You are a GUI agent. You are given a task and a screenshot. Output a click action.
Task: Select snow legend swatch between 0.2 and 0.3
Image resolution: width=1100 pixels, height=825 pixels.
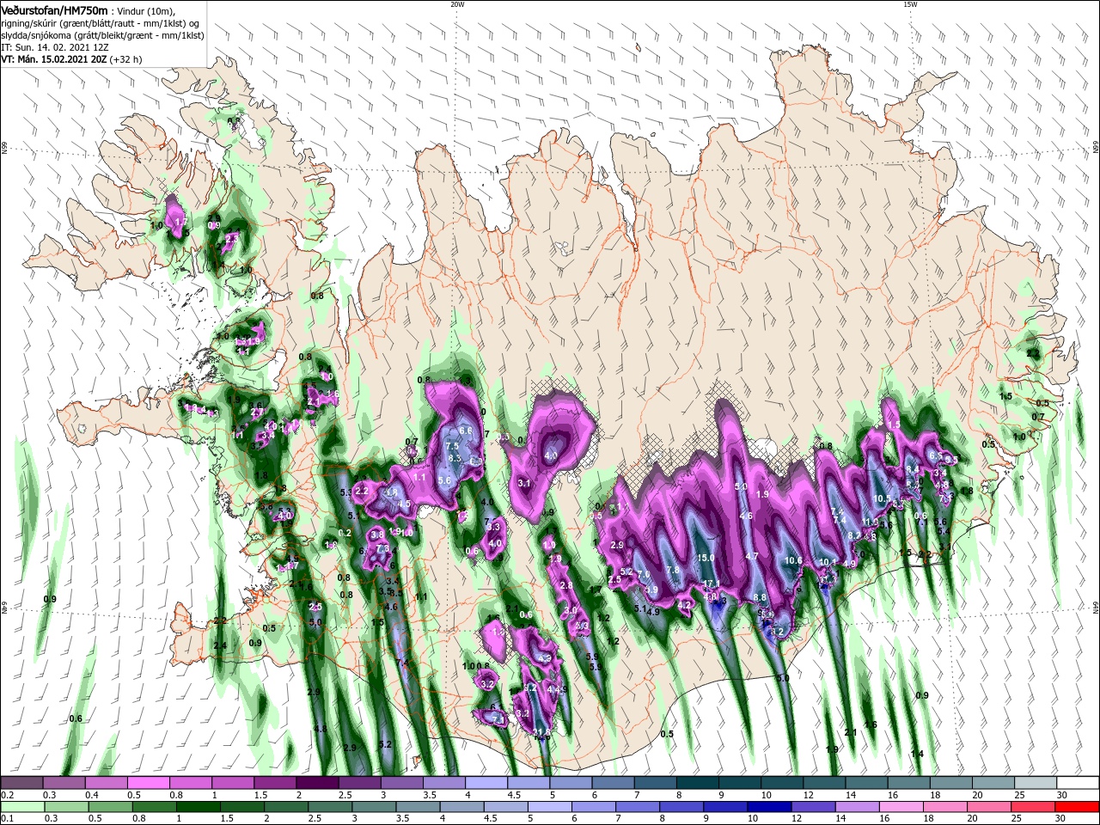21,783
